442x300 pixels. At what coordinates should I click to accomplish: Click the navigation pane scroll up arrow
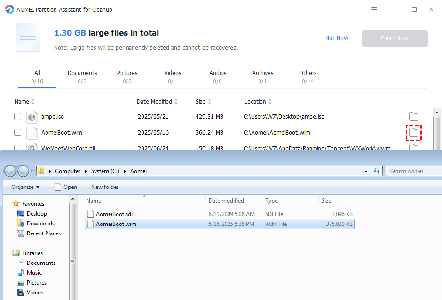click(72, 199)
